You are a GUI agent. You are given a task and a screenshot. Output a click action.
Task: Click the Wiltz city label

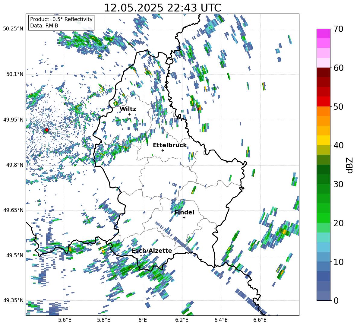coord(128,109)
